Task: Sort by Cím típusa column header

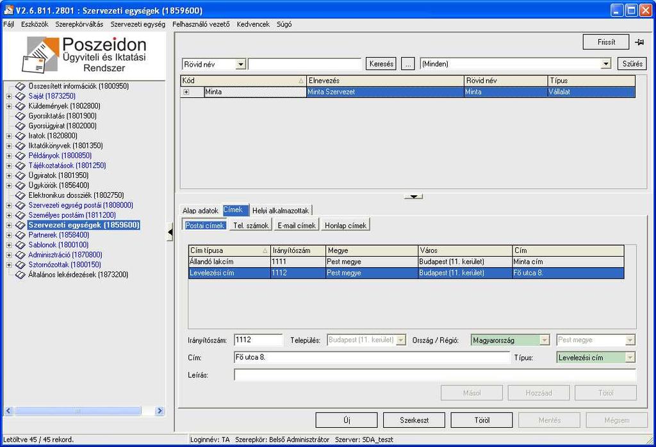Action: click(x=229, y=250)
